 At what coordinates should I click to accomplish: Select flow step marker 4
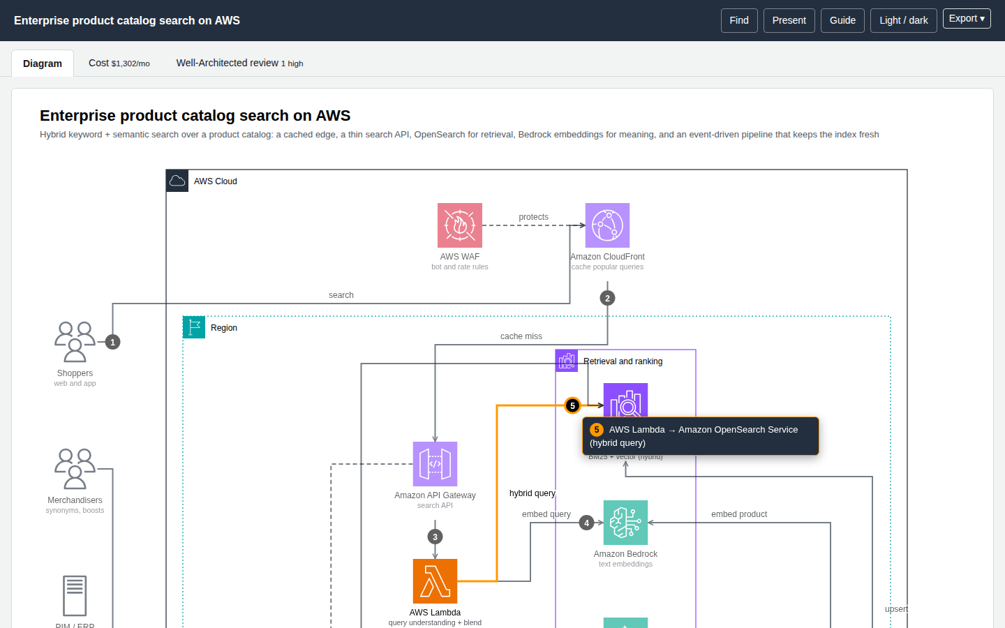[586, 523]
